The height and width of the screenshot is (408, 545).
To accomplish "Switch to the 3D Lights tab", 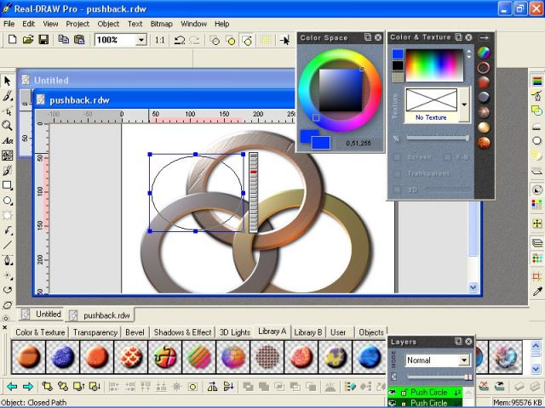I will (235, 332).
